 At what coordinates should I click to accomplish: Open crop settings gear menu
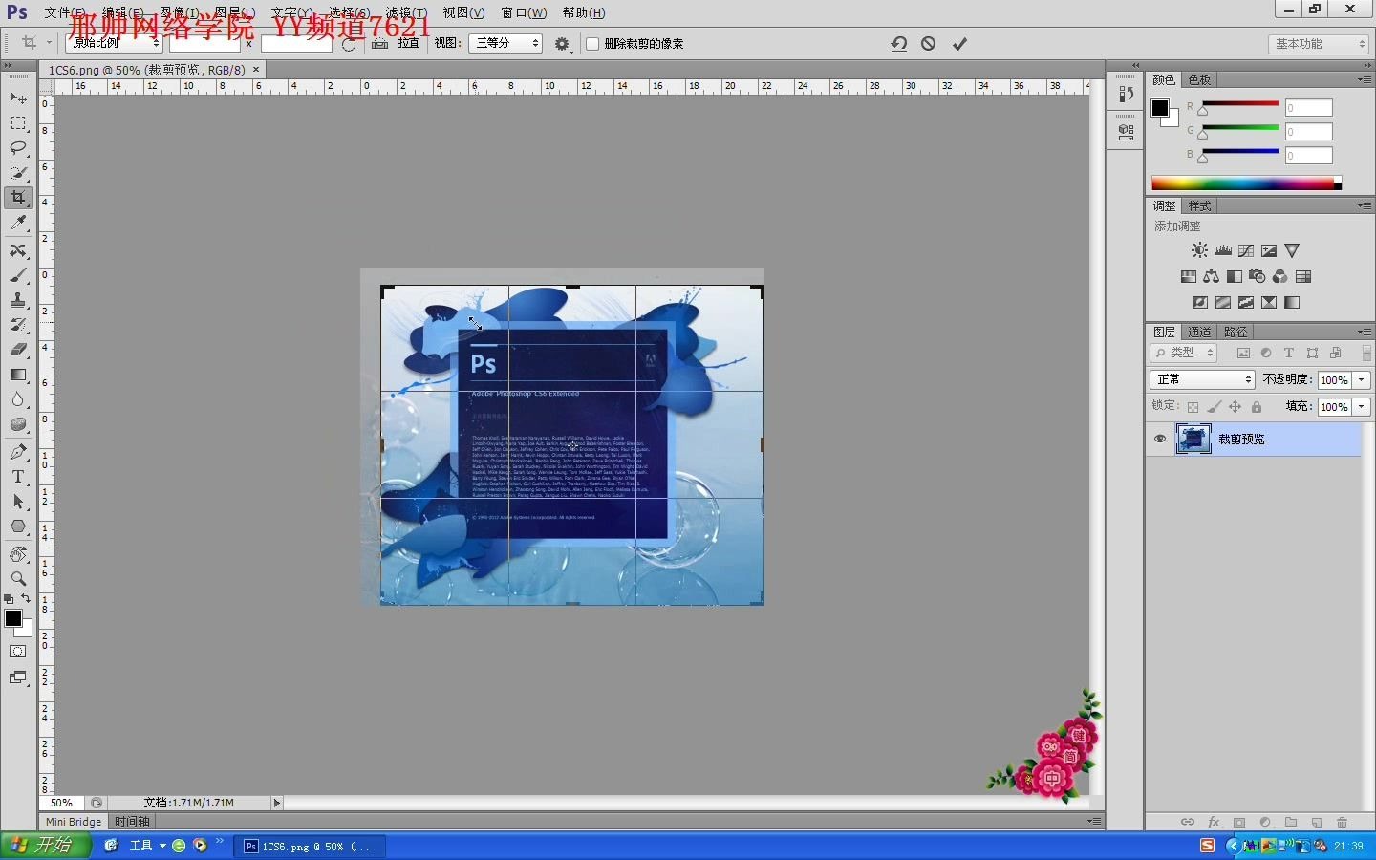point(562,43)
